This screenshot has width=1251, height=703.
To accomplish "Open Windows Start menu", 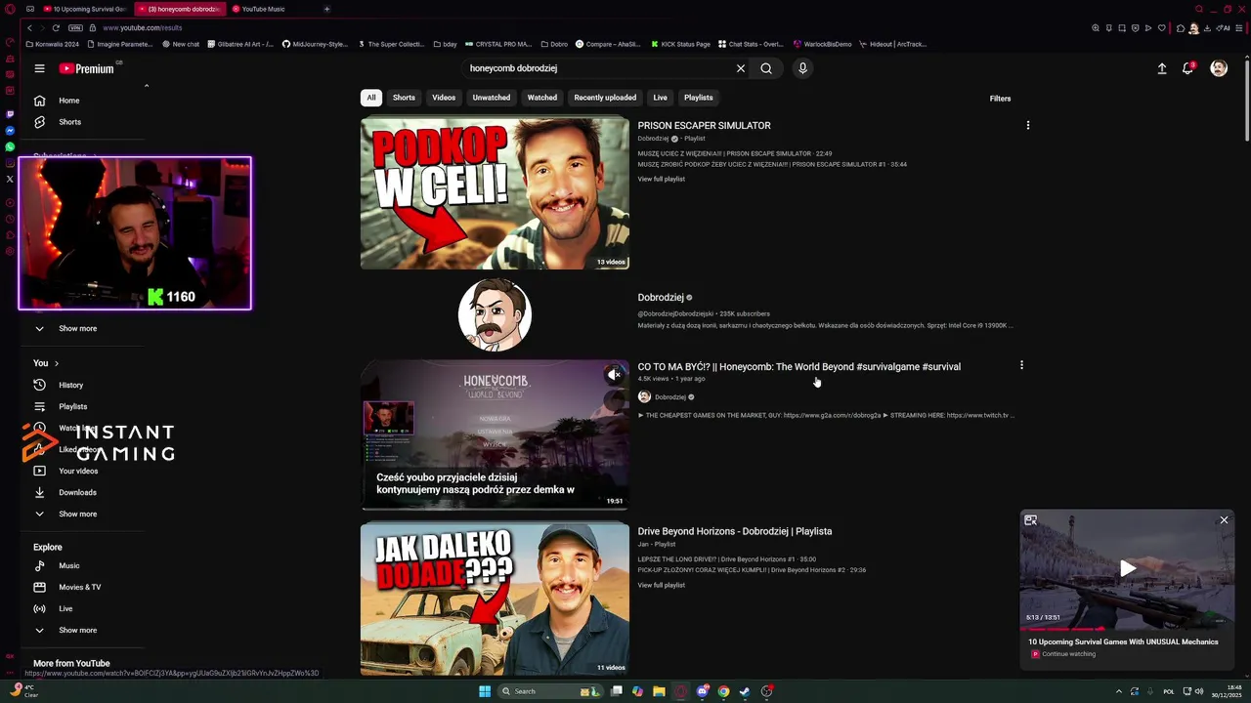I will [x=485, y=691].
